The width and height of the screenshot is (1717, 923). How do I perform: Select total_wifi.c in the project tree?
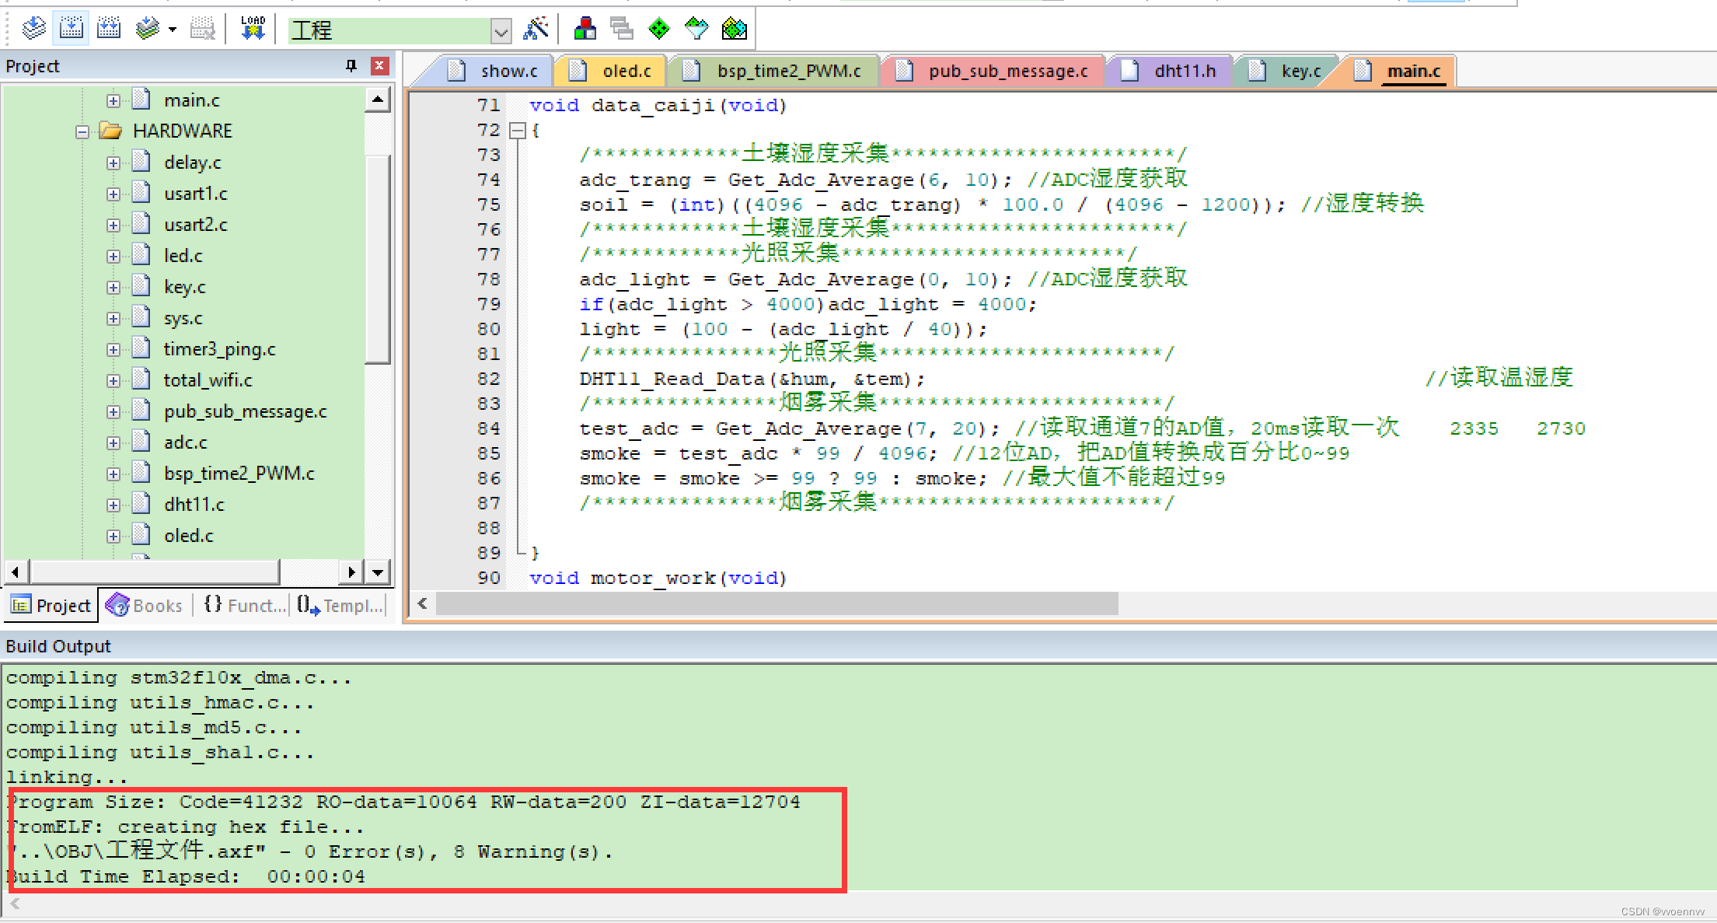208,380
